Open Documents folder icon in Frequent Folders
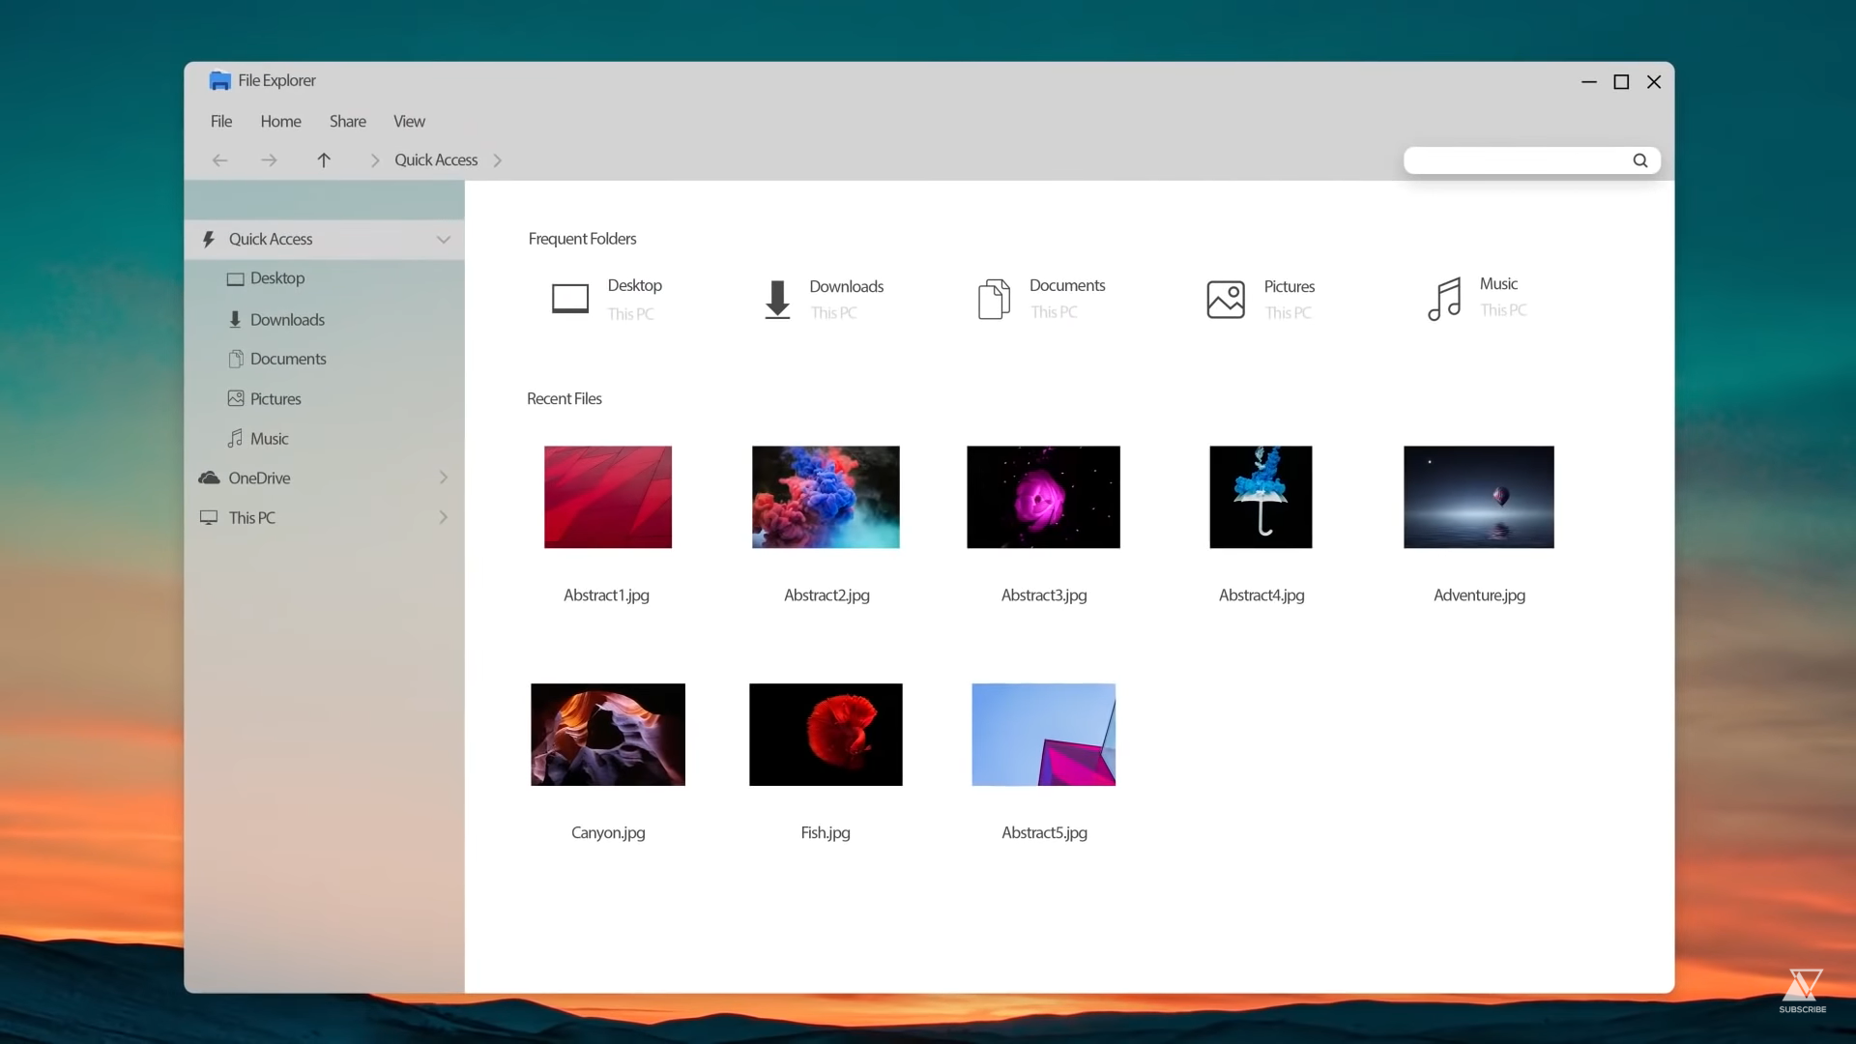This screenshot has height=1044, width=1856. point(994,299)
